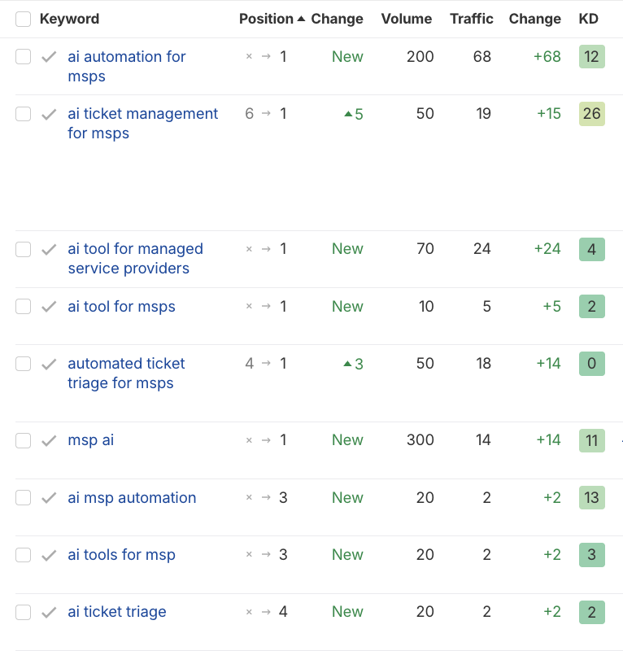Sort table by Volume column
This screenshot has width=623, height=651.
[x=407, y=19]
